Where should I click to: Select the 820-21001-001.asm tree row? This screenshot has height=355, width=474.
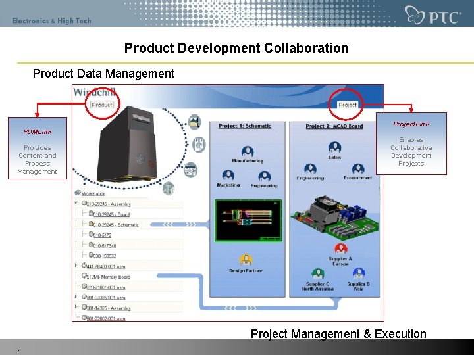click(128, 287)
